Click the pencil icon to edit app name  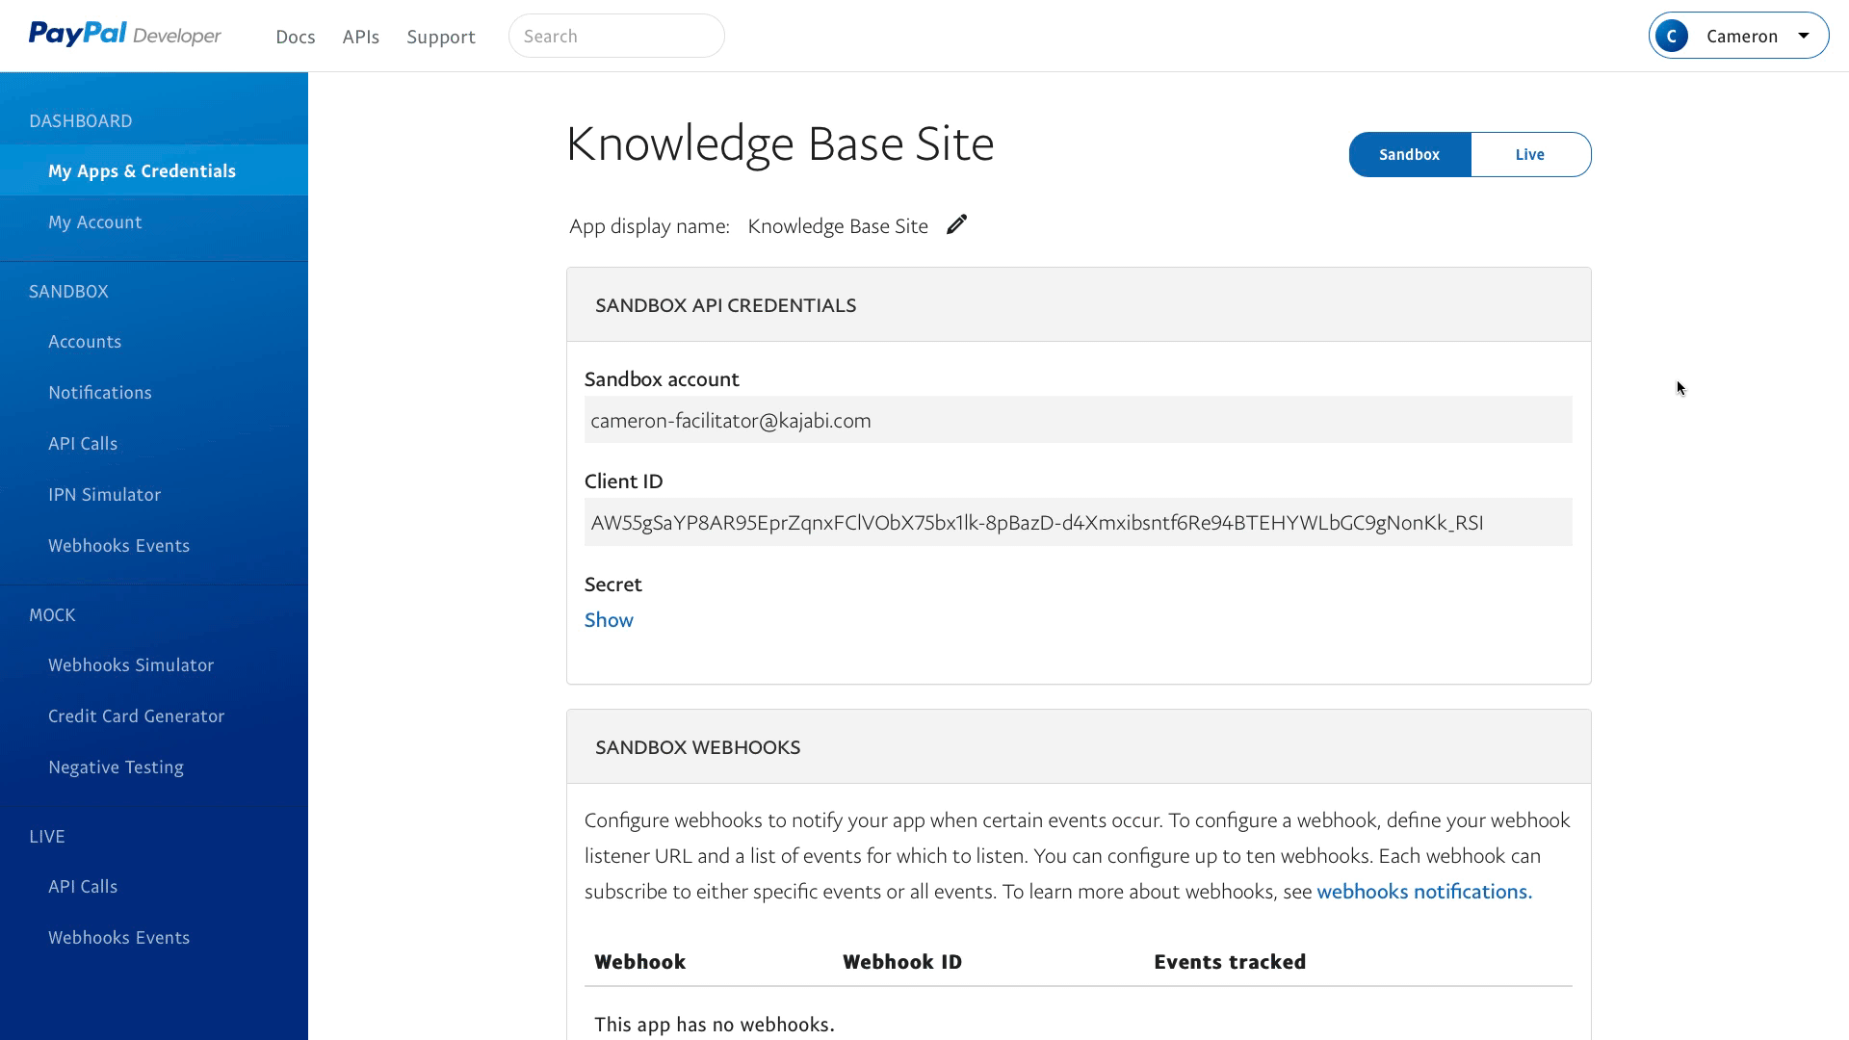click(x=956, y=224)
